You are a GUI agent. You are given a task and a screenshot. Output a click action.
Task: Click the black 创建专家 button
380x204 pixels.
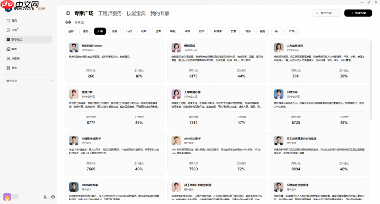pos(358,13)
